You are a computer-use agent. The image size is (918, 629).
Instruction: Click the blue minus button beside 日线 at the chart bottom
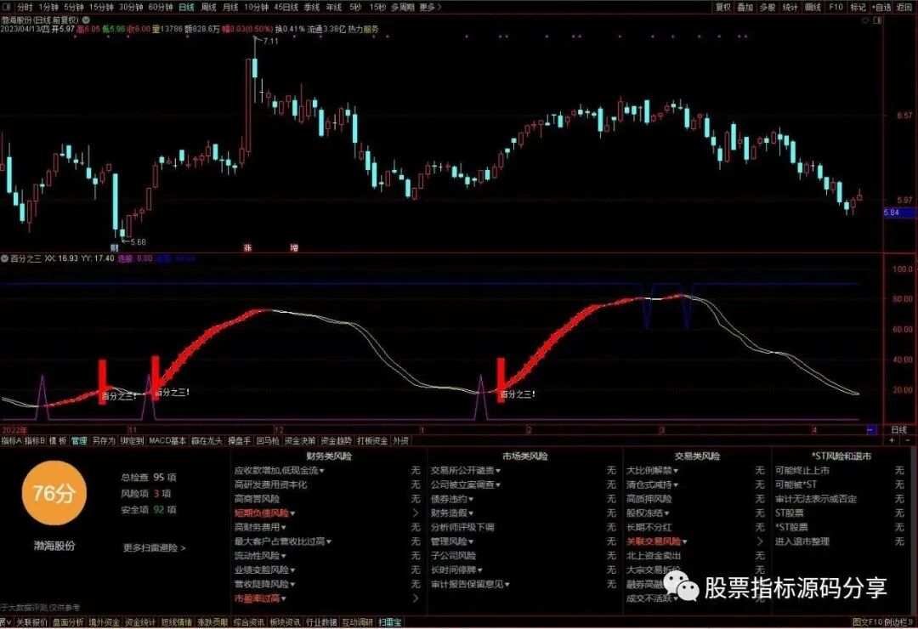(871, 430)
